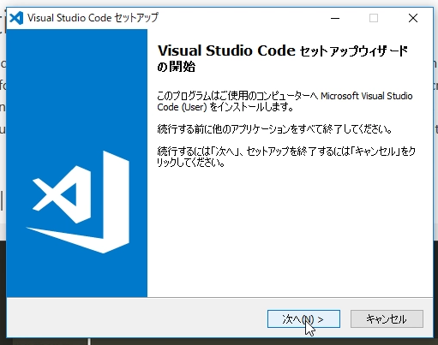Click the キャンセル button
Image resolution: width=438 pixels, height=345 pixels.
click(x=387, y=318)
